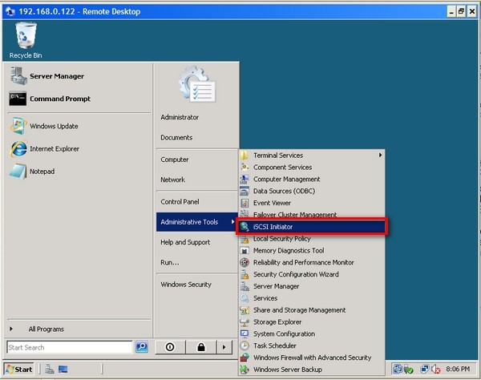481x380 pixels.
Task: Open Windows Firewall with Advanced Security icon
Action: tap(245, 358)
